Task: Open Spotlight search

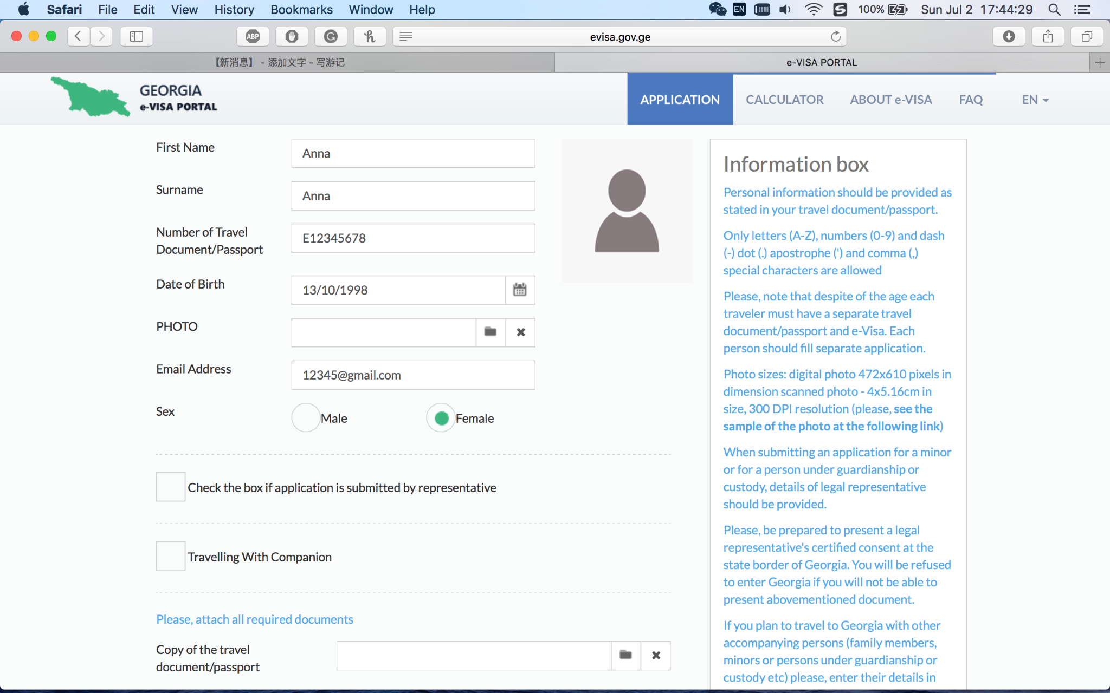Action: 1054,9
